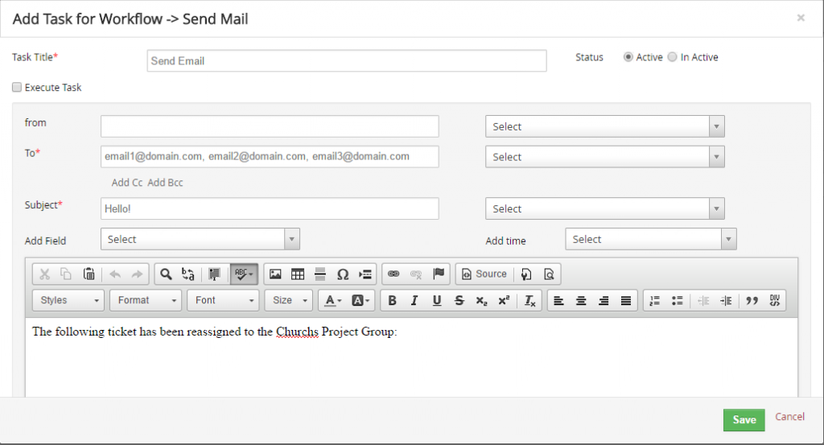Click the Cancel link

point(789,417)
